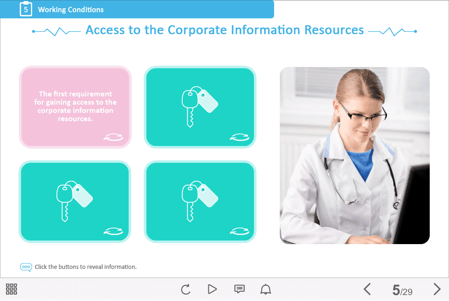Image resolution: width=449 pixels, height=301 pixels.
Task: Open the comments speech bubble icon
Action: click(239, 289)
